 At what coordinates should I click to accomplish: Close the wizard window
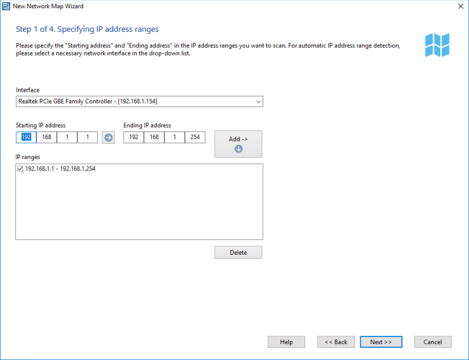(461, 6)
